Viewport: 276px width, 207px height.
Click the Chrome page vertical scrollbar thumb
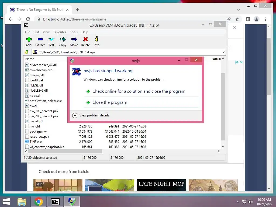tap(269, 67)
